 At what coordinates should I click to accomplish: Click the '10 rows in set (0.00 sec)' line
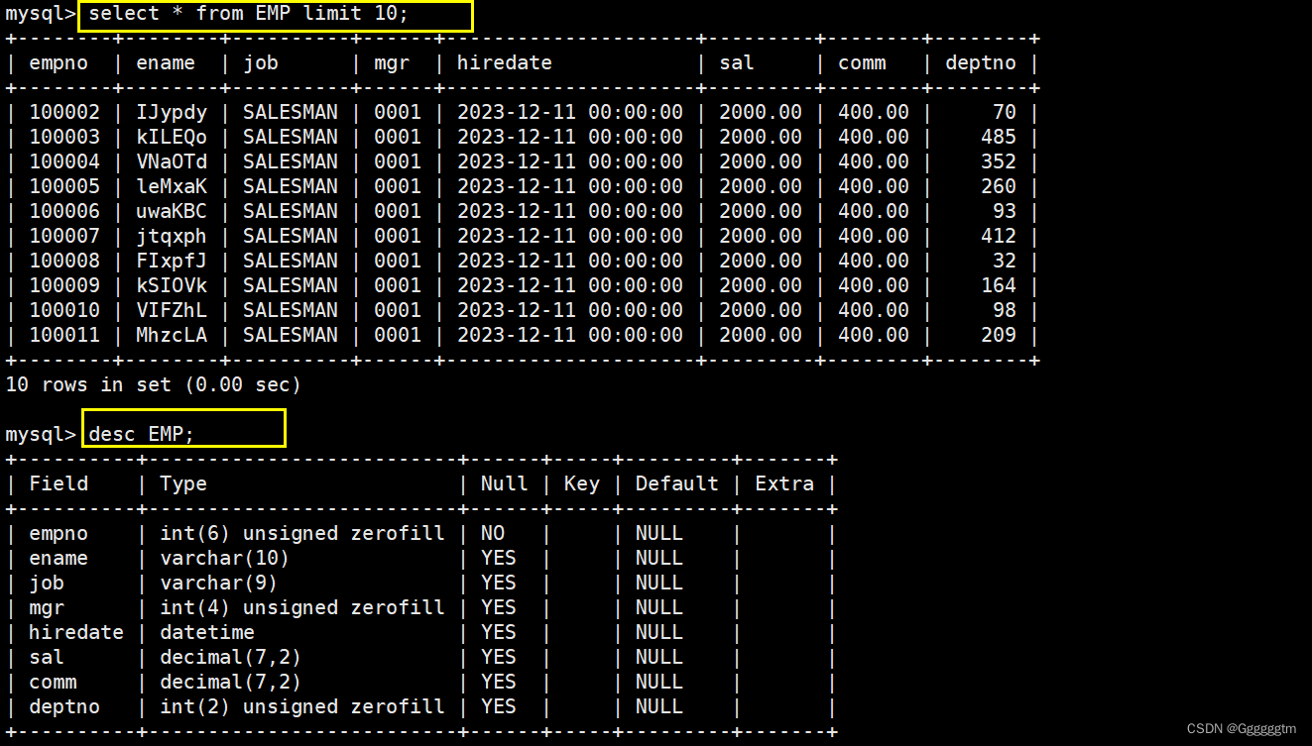153,384
